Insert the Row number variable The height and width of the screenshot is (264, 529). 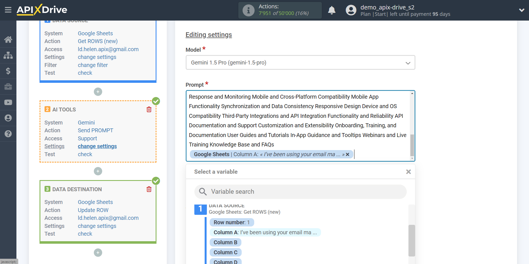pos(232,222)
